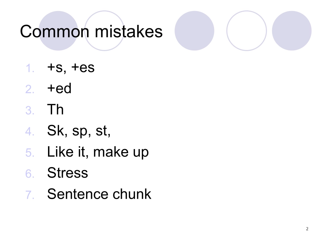Click the outlined circle between the right filled circles
The height and width of the screenshot is (246, 328).
click(x=247, y=31)
